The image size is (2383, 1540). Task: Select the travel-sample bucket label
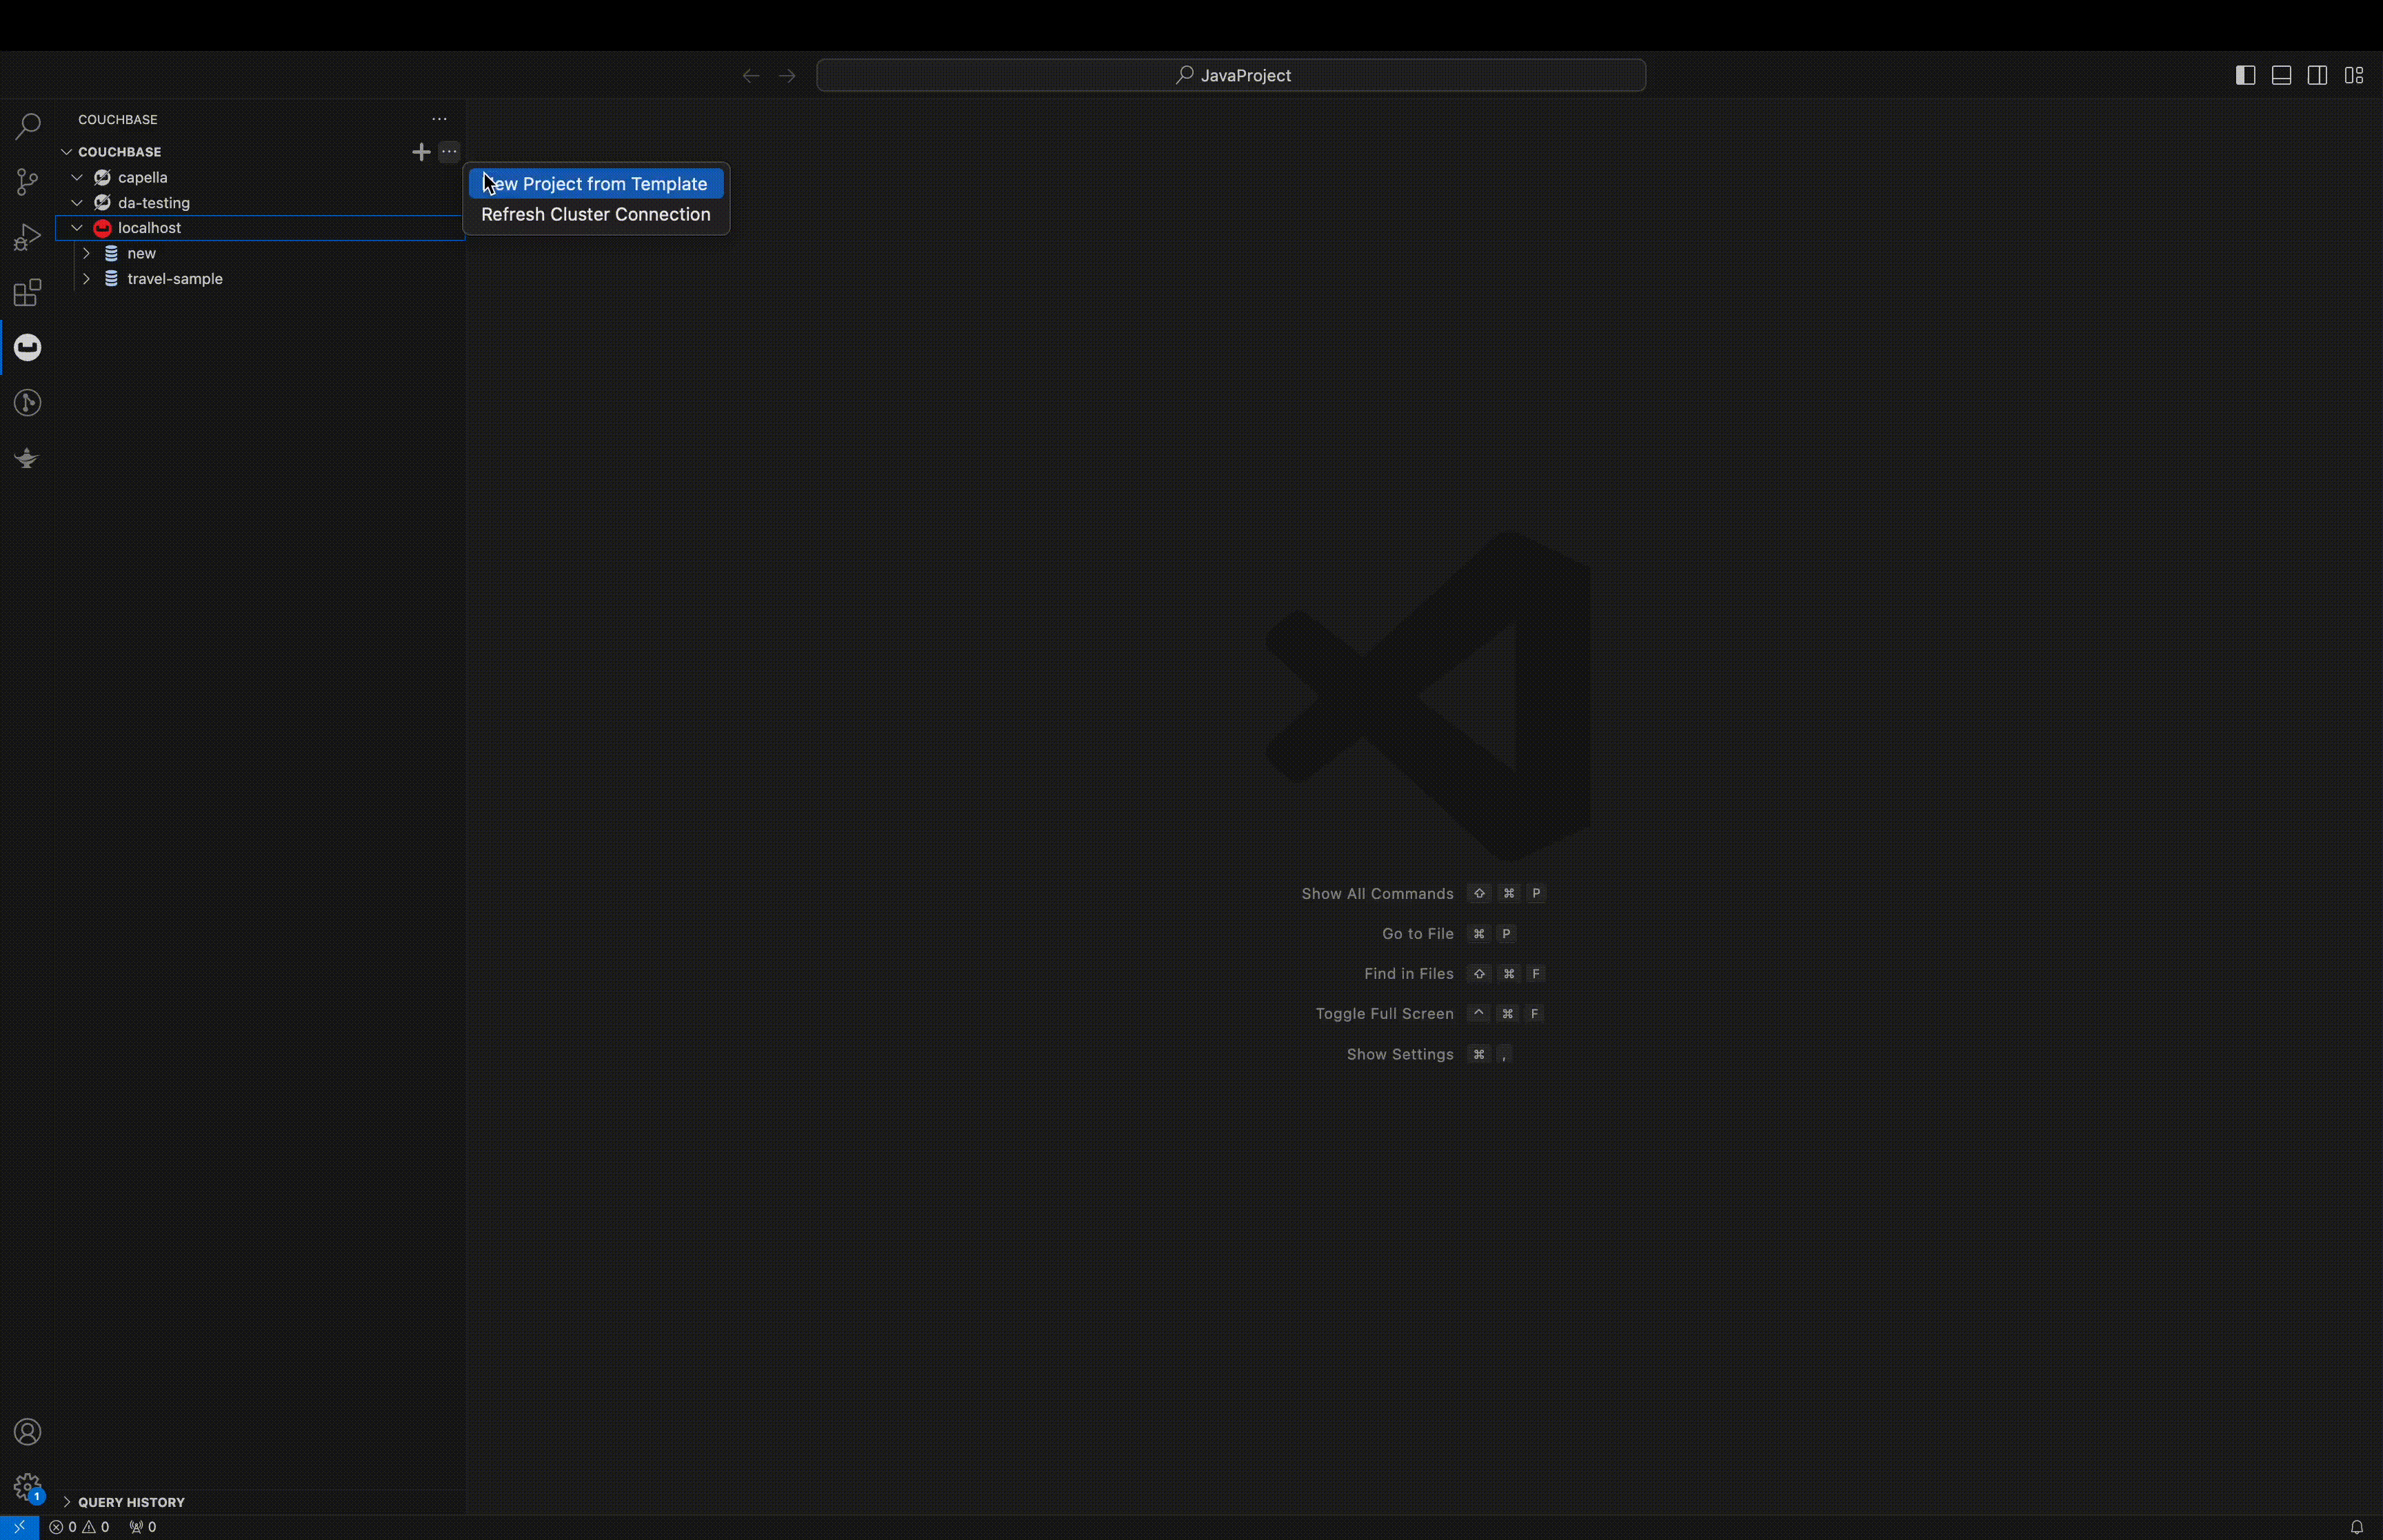[175, 279]
